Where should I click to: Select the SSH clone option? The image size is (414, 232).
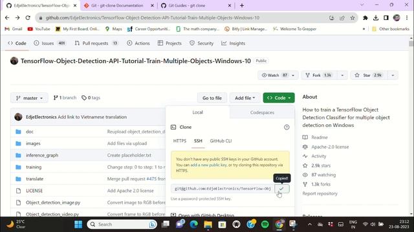198,141
